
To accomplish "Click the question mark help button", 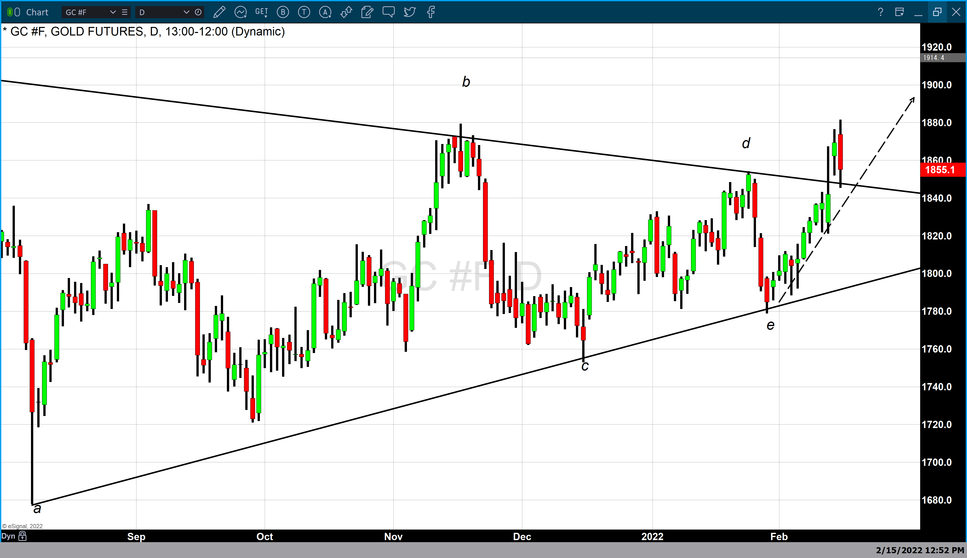I will 880,12.
